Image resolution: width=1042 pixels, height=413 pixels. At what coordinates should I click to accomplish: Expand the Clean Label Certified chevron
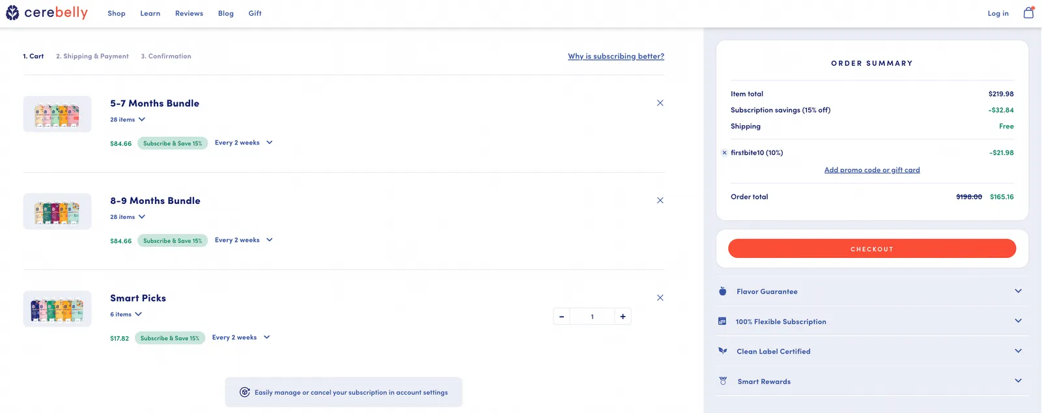[x=1018, y=351]
